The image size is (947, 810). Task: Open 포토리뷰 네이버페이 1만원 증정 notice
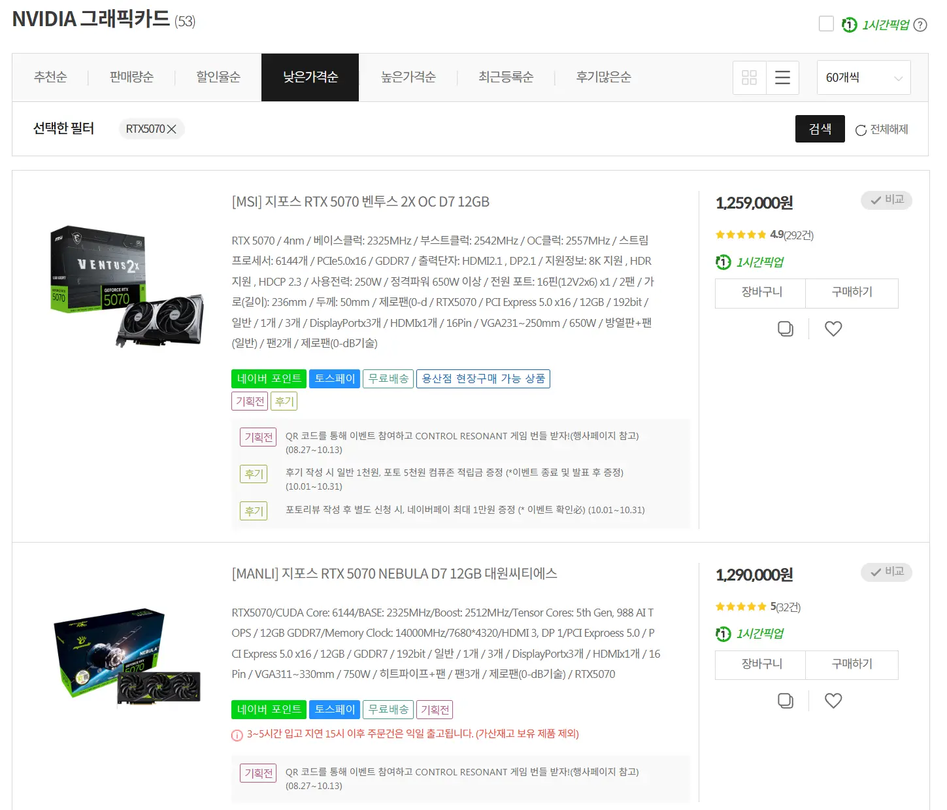coord(465,510)
